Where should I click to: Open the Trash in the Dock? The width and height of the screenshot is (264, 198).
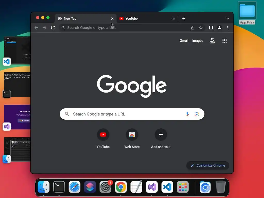coord(221,187)
